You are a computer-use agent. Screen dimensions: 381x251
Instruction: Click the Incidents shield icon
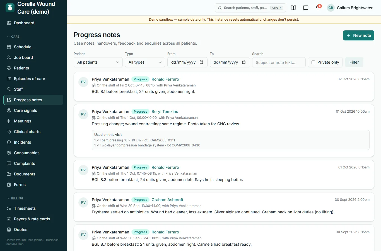pos(9,142)
